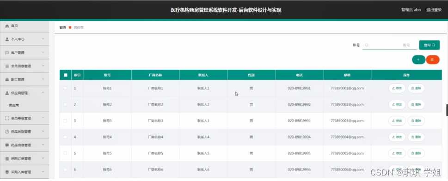Click the 厂商名称 column header
Screen dimensions: 448x181
155,75
